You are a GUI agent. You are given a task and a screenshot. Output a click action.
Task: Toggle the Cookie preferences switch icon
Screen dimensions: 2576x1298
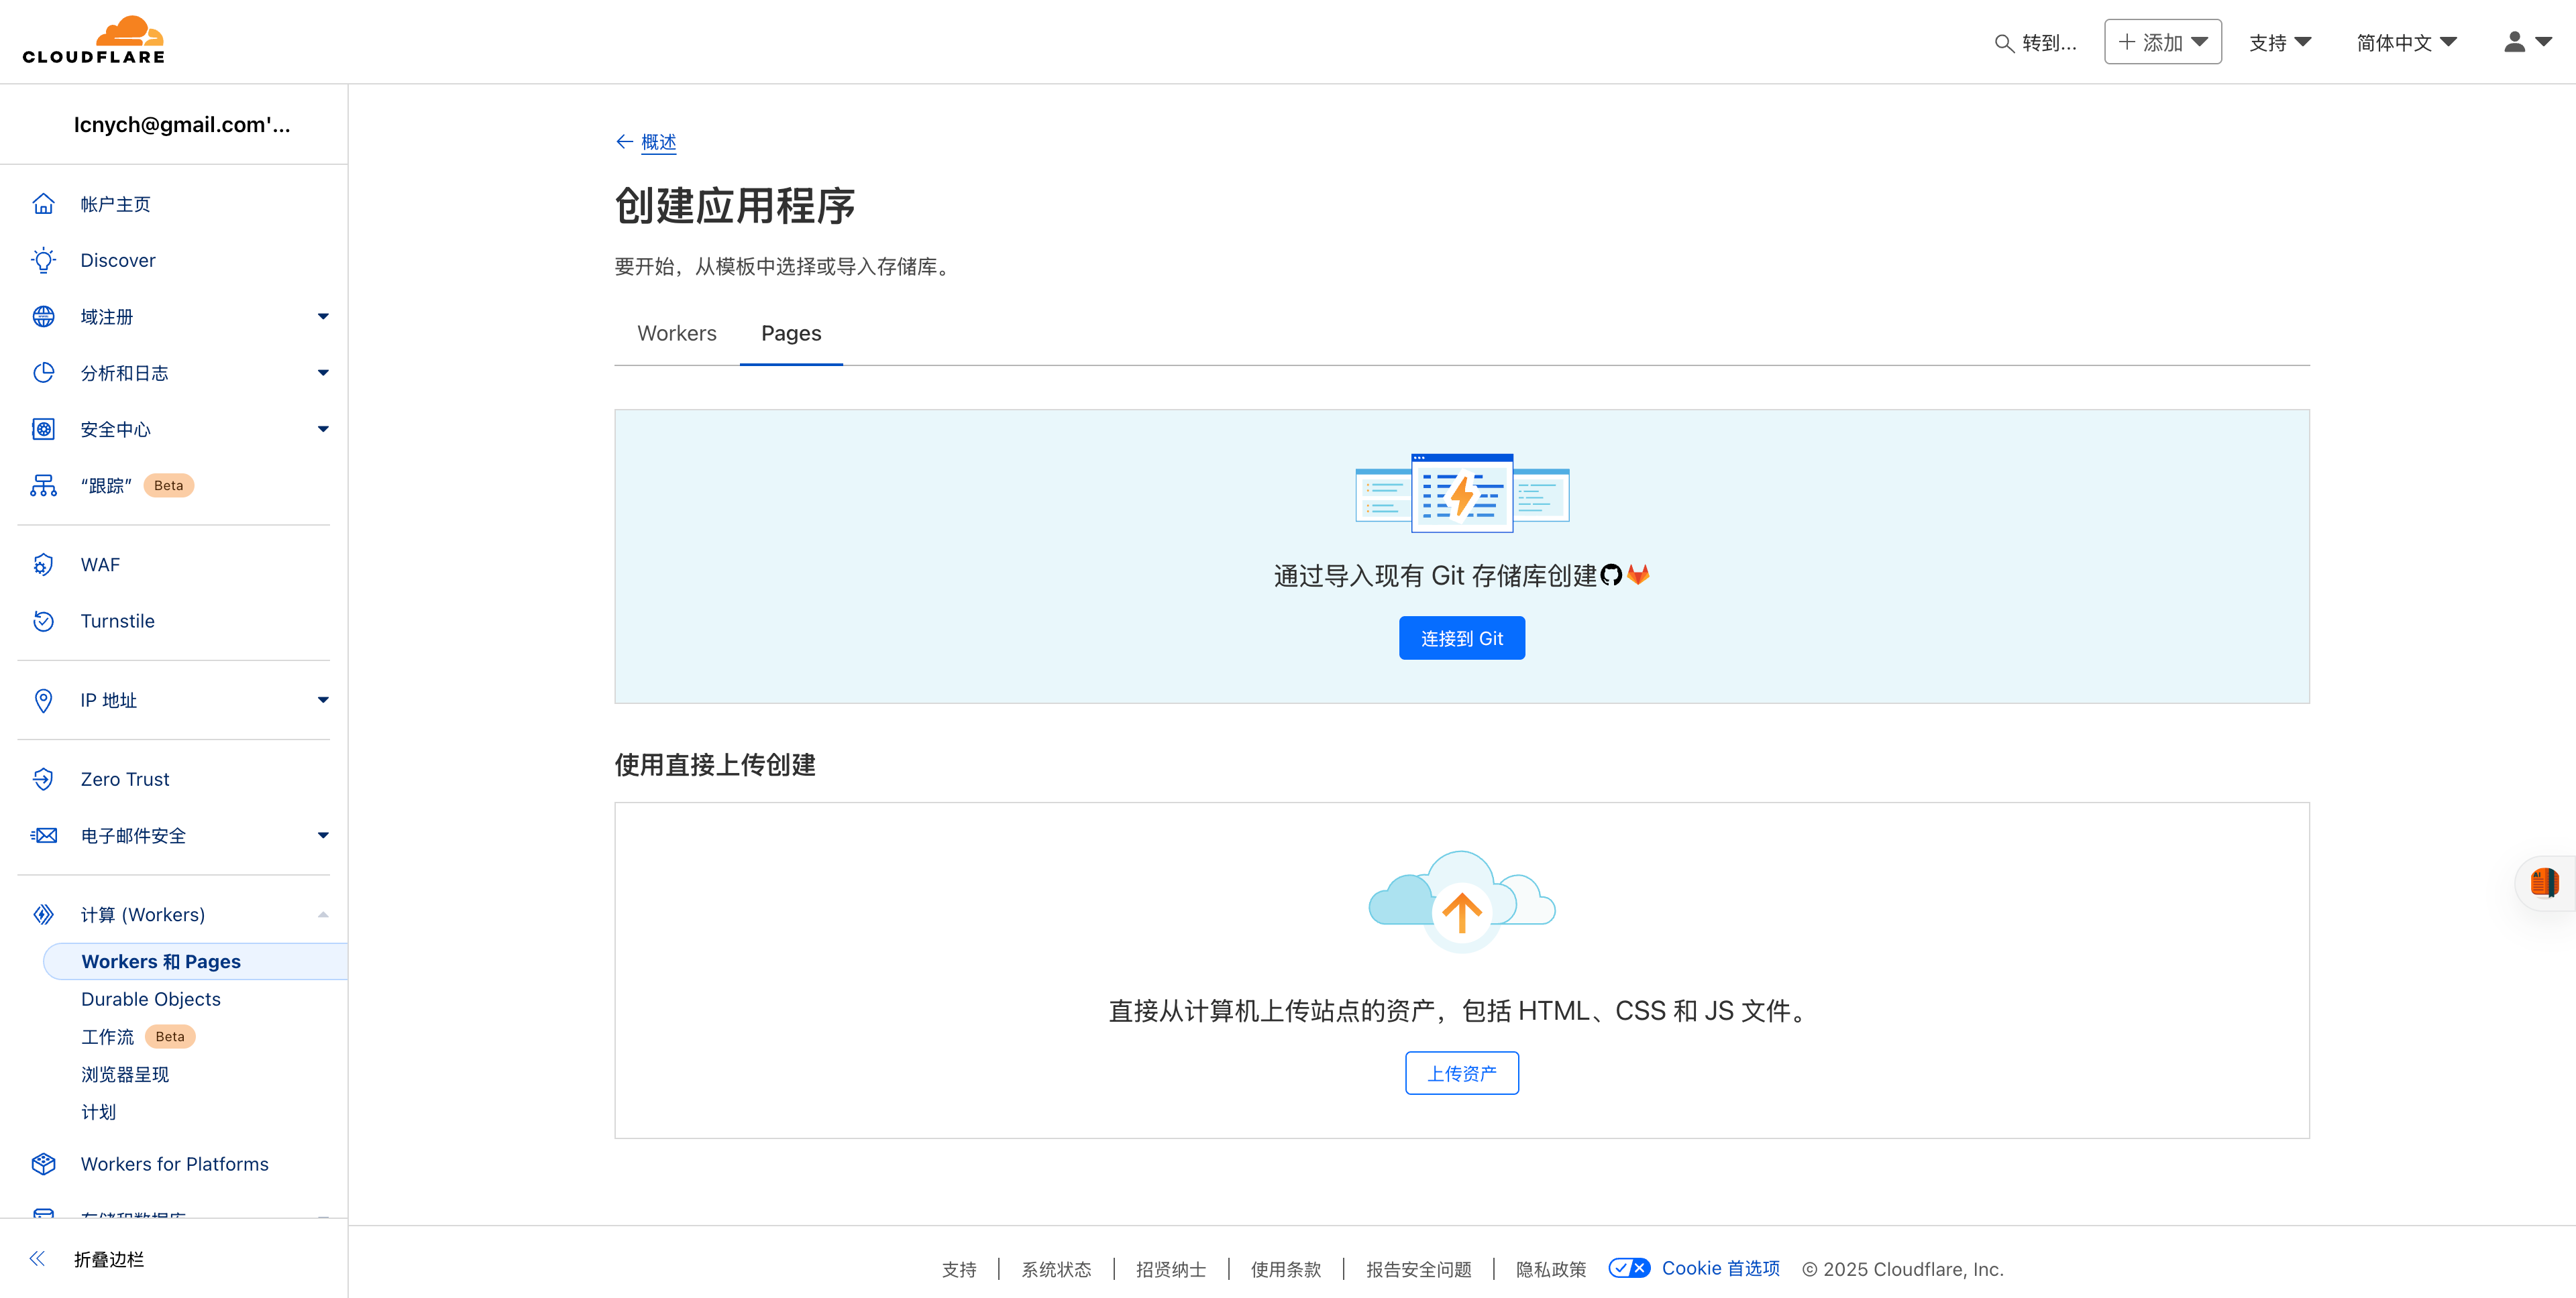point(1629,1268)
